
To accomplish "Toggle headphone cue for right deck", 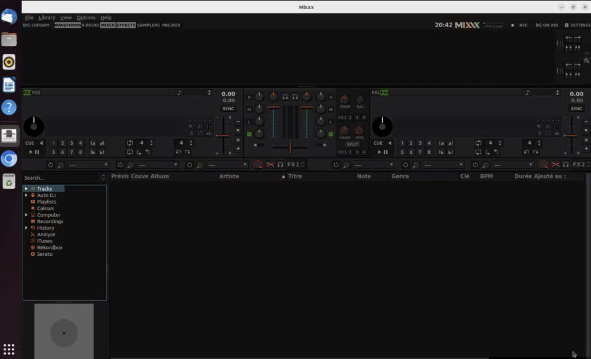I will click(295, 97).
